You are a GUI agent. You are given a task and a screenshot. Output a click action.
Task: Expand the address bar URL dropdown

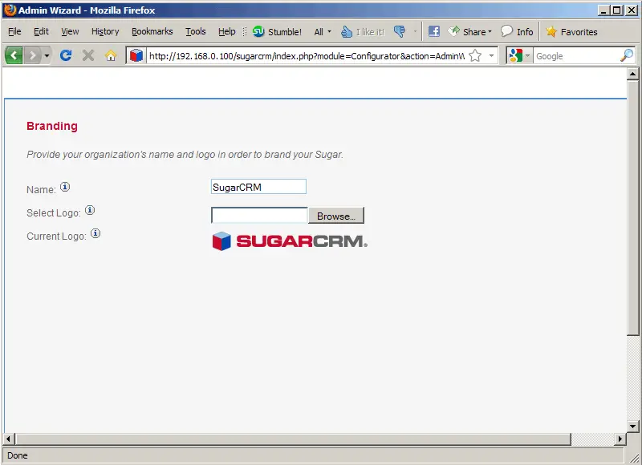click(491, 55)
